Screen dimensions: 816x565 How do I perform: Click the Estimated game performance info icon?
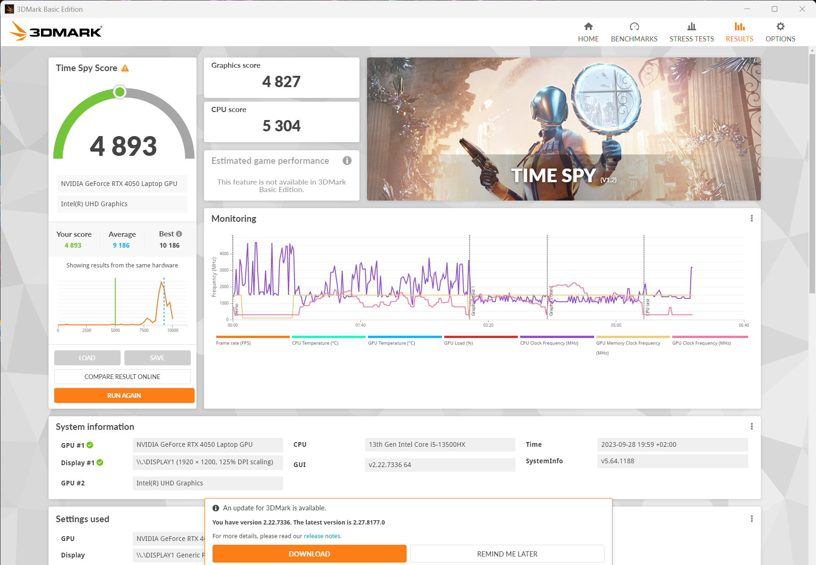[x=347, y=161]
